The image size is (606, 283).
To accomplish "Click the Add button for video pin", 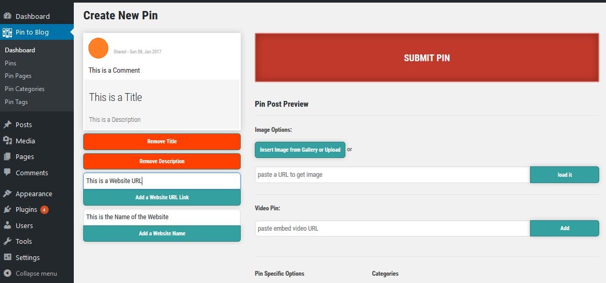I will pyautogui.click(x=564, y=228).
